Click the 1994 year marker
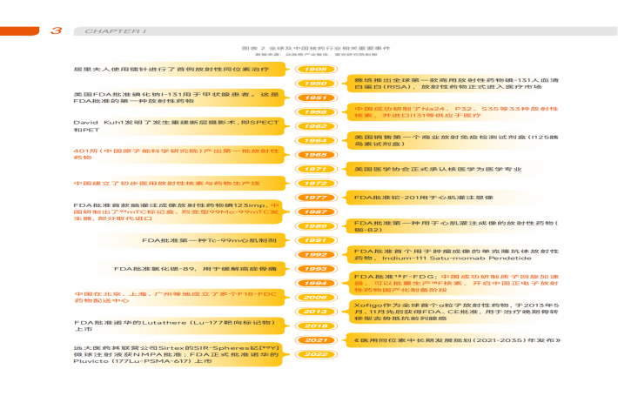This screenshot has height=396, width=618. [316, 284]
